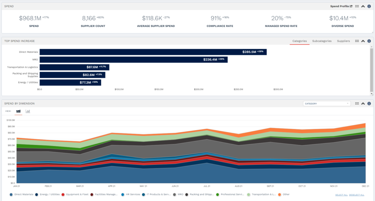The width and height of the screenshot is (375, 201).
Task: Toggle Direct Materials legend series
Action: pyautogui.click(x=22, y=194)
